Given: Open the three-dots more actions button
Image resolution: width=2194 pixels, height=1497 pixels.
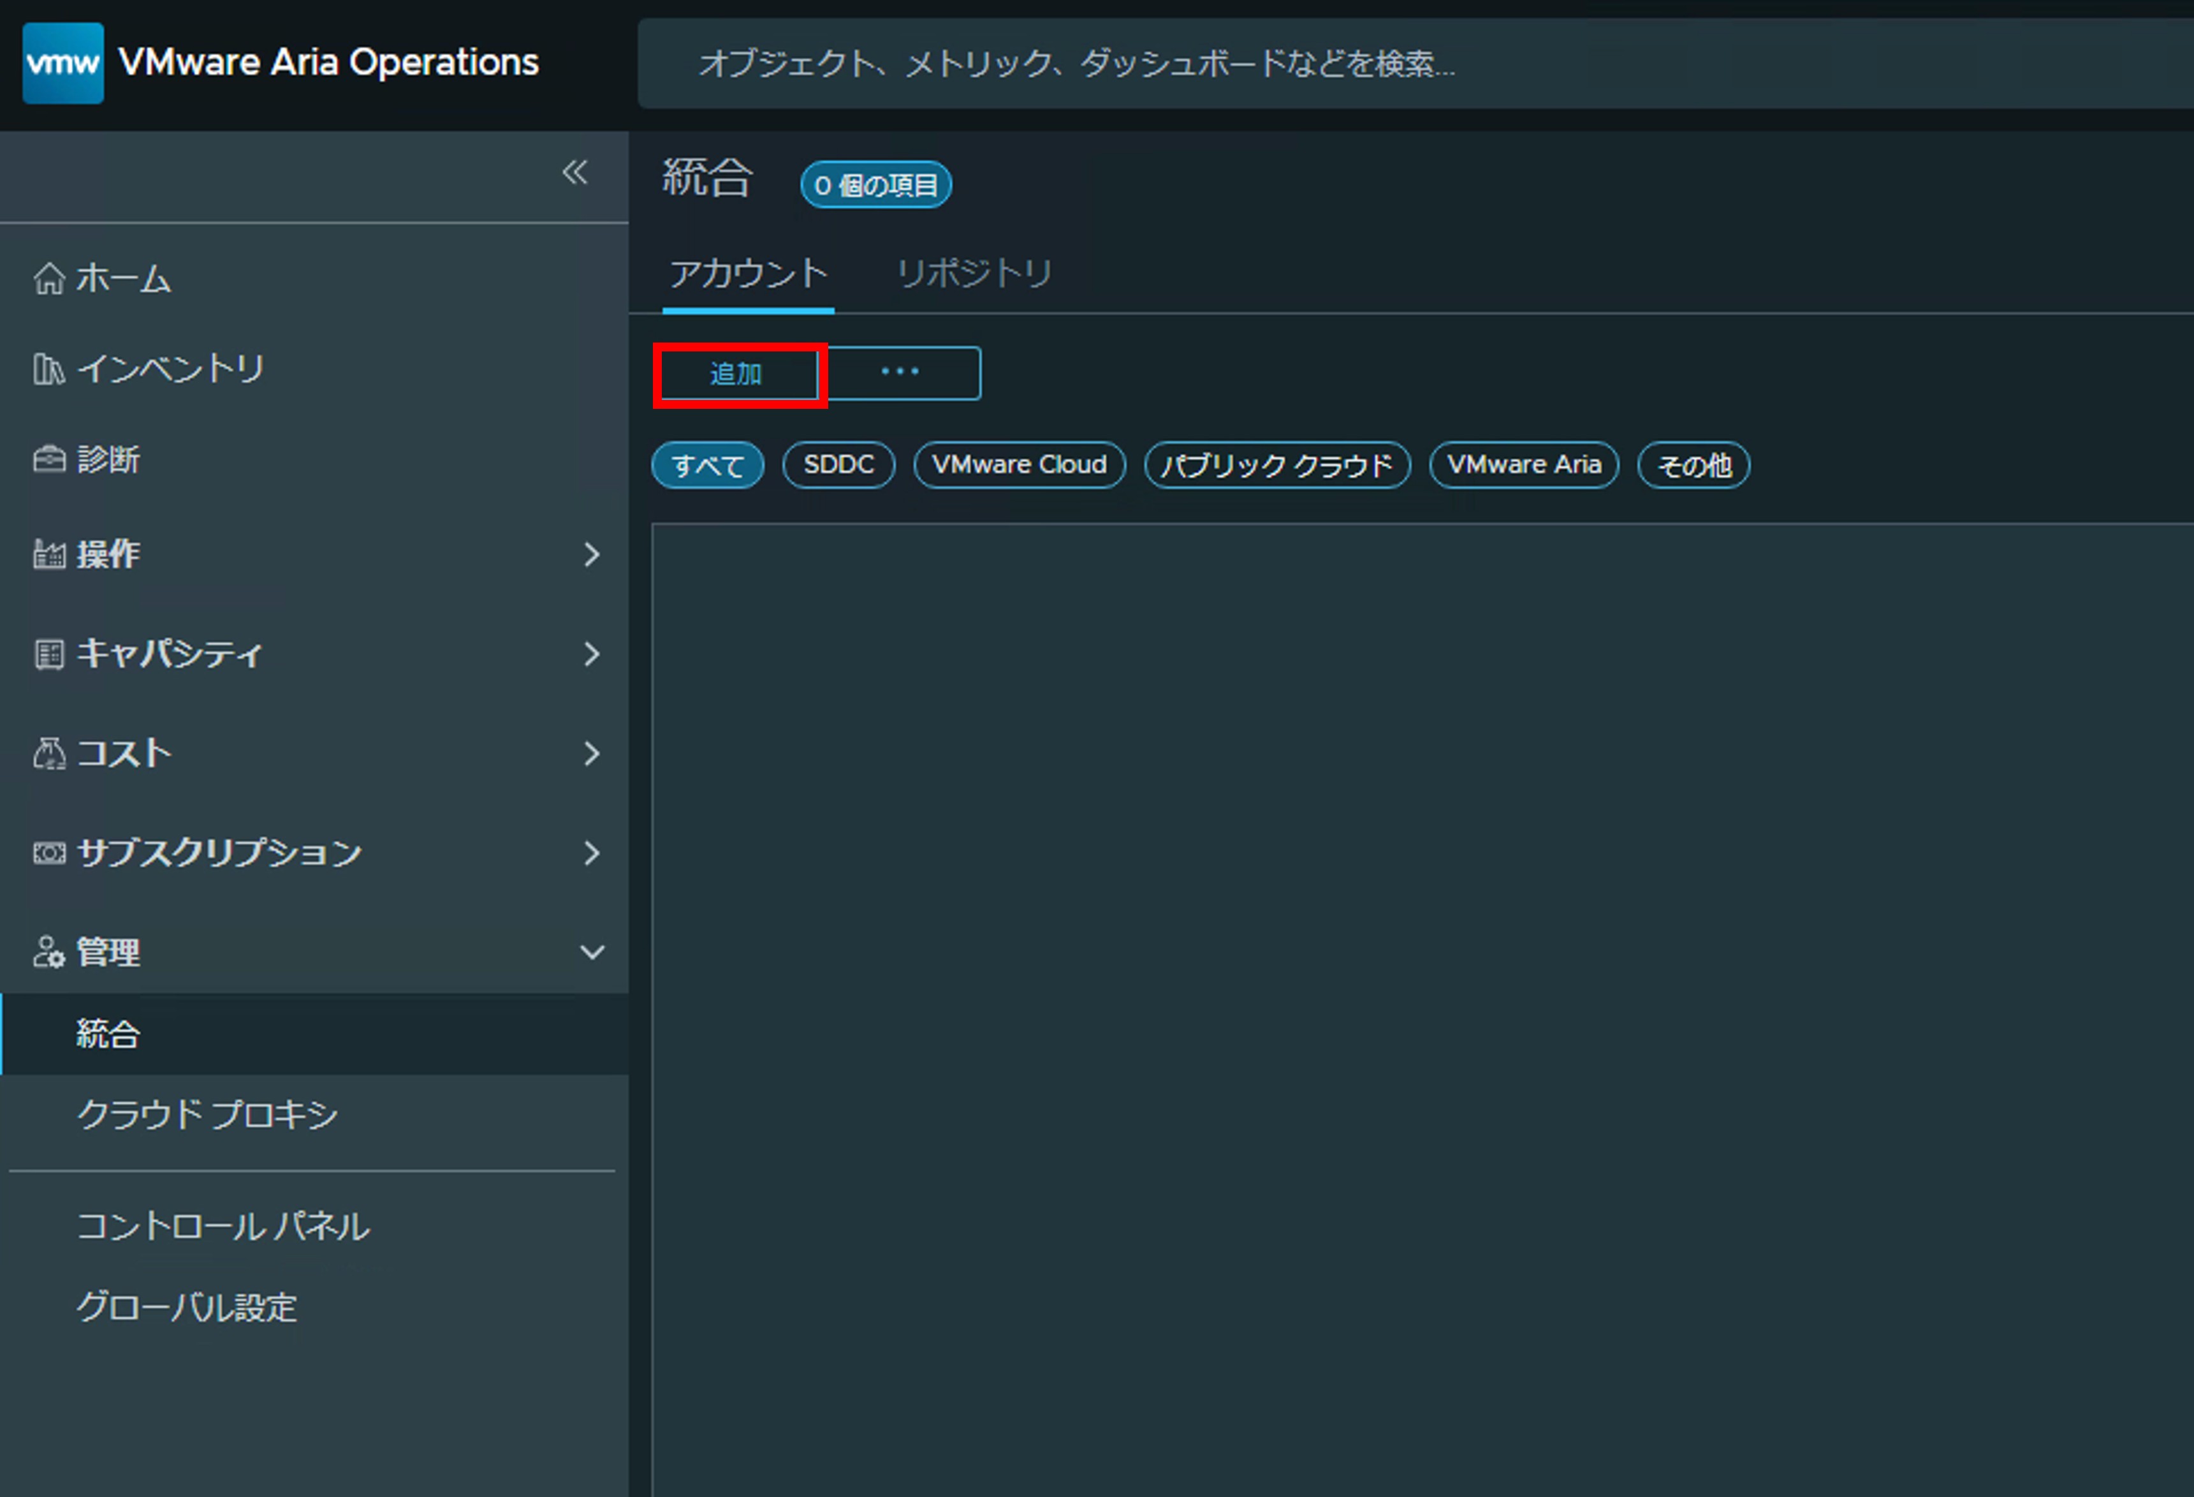Looking at the screenshot, I should pos(900,373).
